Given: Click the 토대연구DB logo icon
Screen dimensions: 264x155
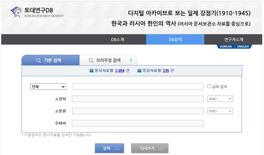Looking at the screenshot, I should (16, 12).
